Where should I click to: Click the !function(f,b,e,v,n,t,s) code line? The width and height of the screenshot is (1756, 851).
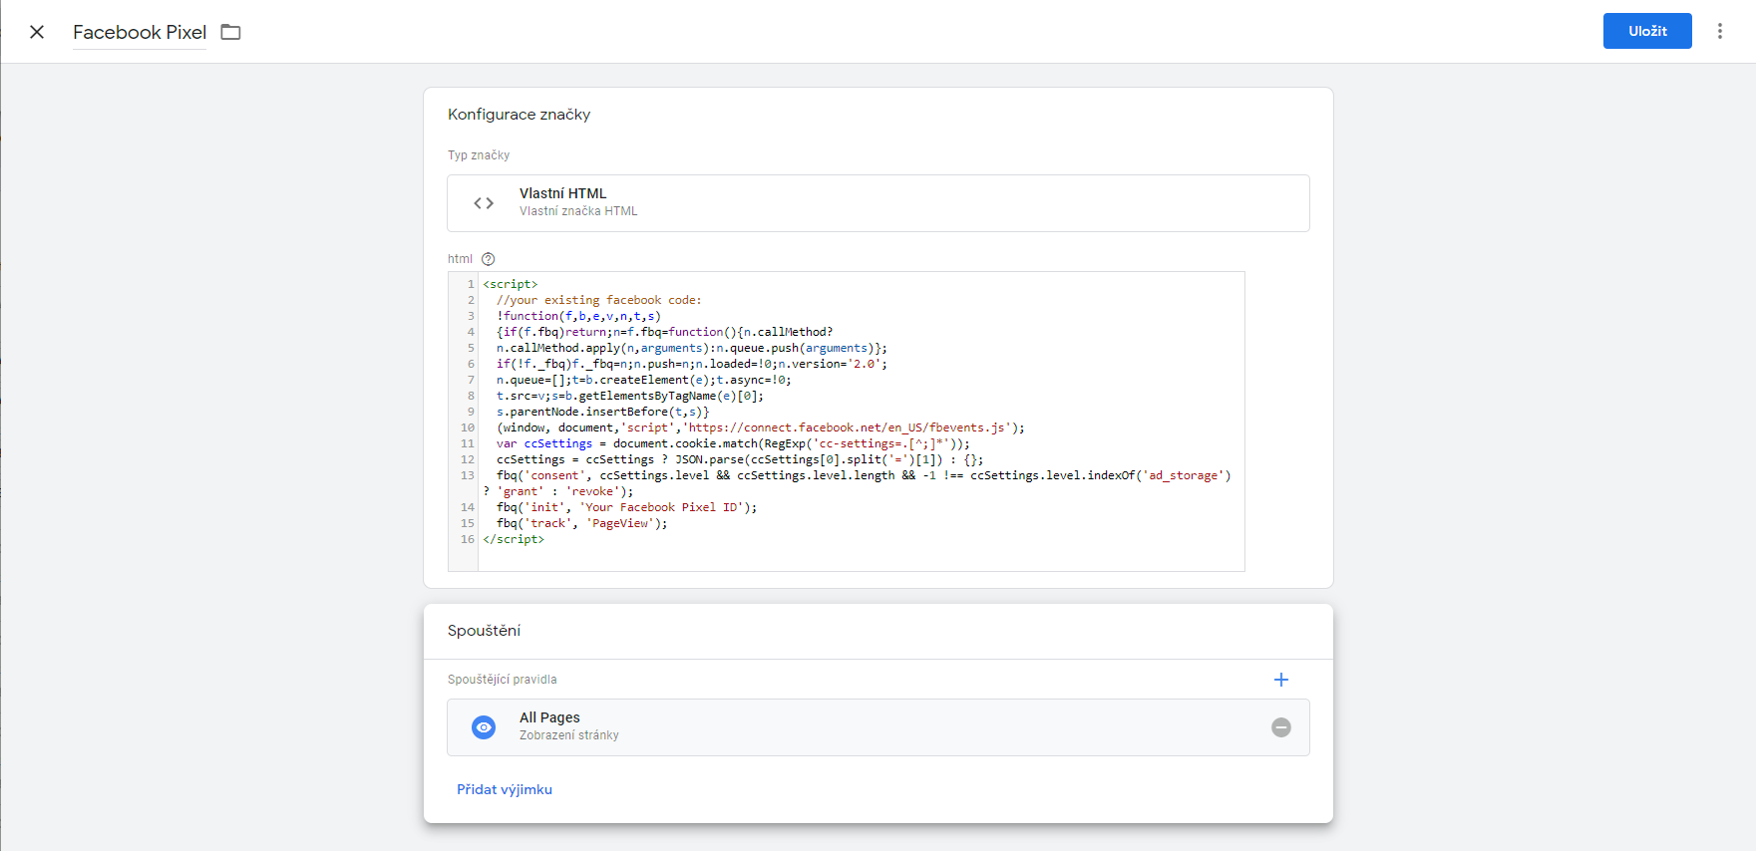click(578, 316)
